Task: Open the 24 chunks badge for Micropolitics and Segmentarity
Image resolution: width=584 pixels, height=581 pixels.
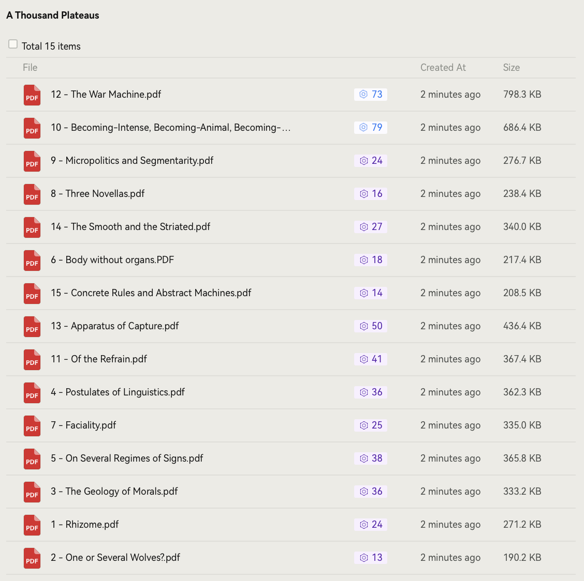Action: [371, 161]
